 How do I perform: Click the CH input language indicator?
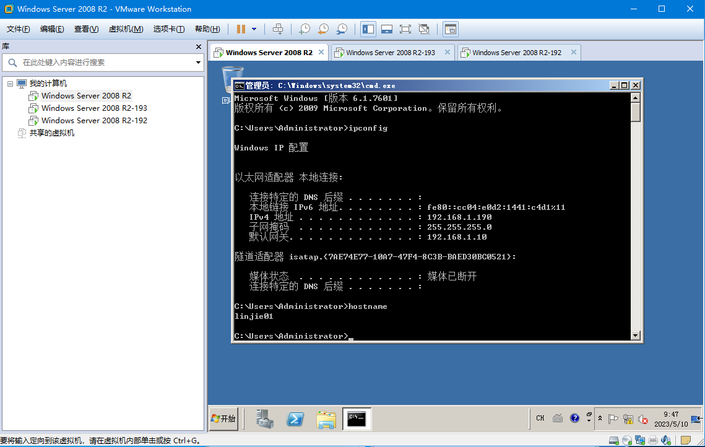pos(540,419)
